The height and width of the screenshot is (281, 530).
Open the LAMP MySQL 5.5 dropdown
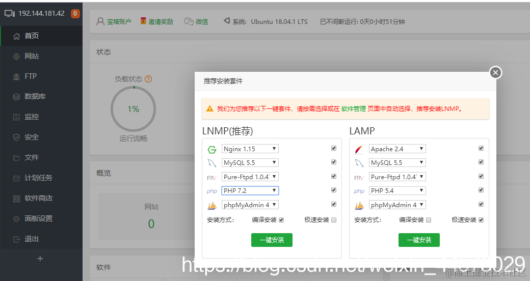pyautogui.click(x=397, y=163)
